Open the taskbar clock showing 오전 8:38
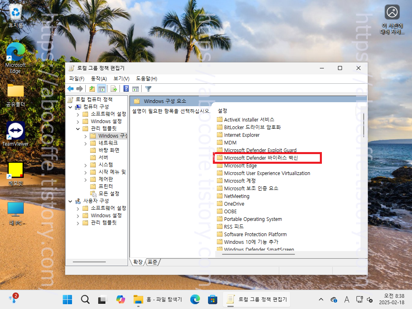This screenshot has width=412, height=309. pos(391,299)
